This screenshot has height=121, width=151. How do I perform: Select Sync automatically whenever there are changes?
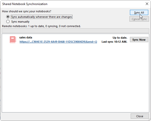[8, 17]
